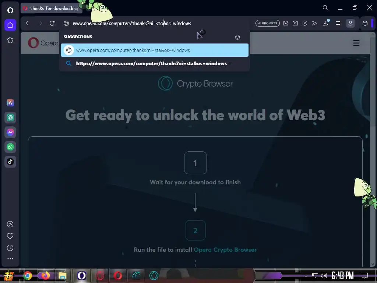Open WhatsApp in the sidebar

tap(10, 147)
